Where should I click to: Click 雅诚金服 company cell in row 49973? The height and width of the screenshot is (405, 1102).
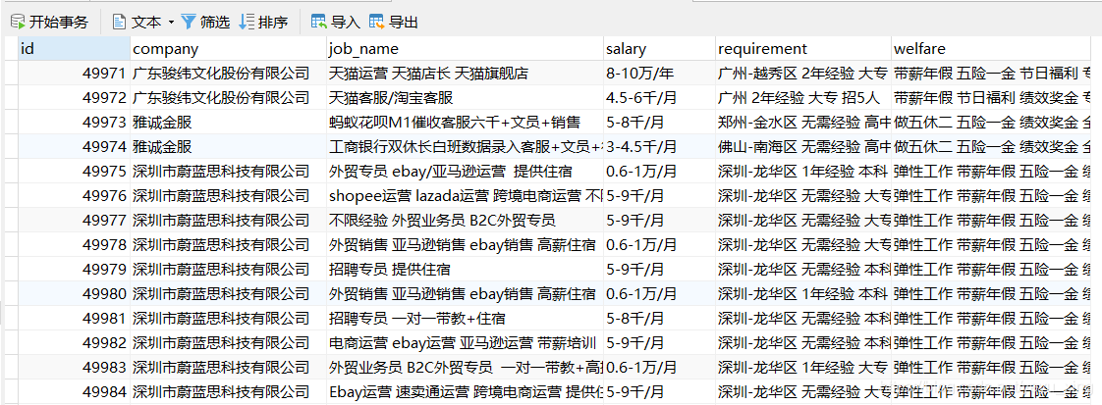(x=229, y=123)
